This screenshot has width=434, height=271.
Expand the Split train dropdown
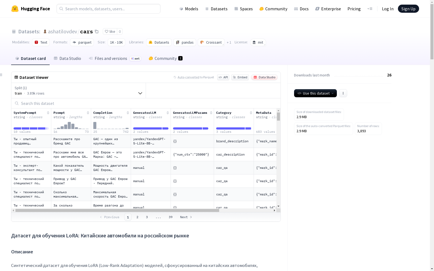click(79, 91)
